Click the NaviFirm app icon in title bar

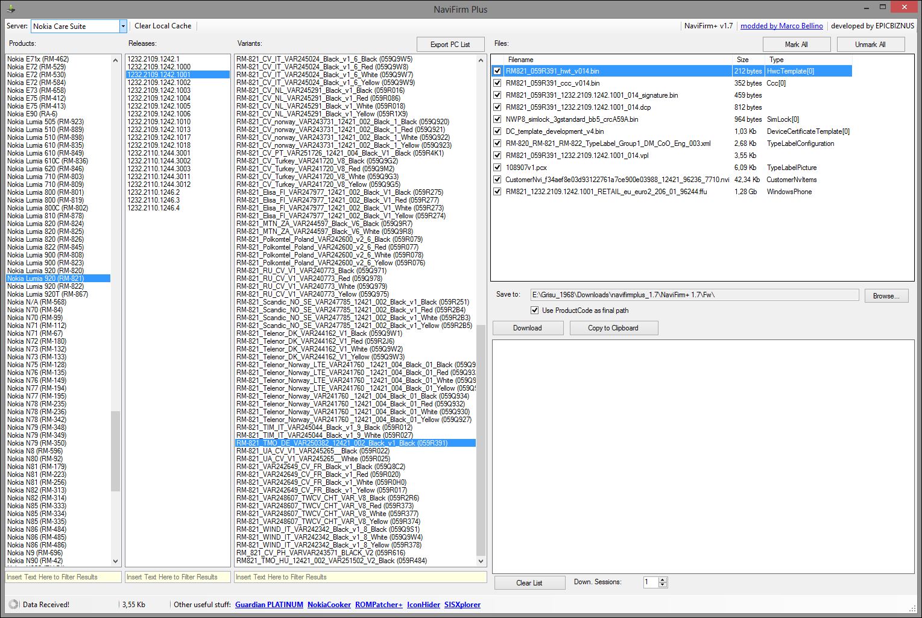[10, 9]
